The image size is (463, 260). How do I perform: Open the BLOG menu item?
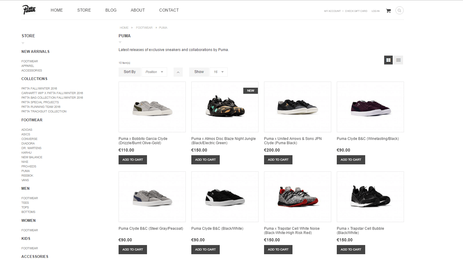pos(111,10)
